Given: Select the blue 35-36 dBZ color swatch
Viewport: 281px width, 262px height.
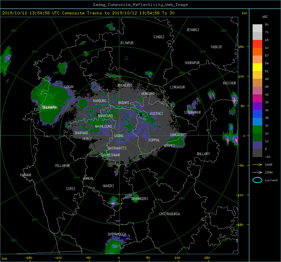Looking at the screenshot, I should (257, 114).
